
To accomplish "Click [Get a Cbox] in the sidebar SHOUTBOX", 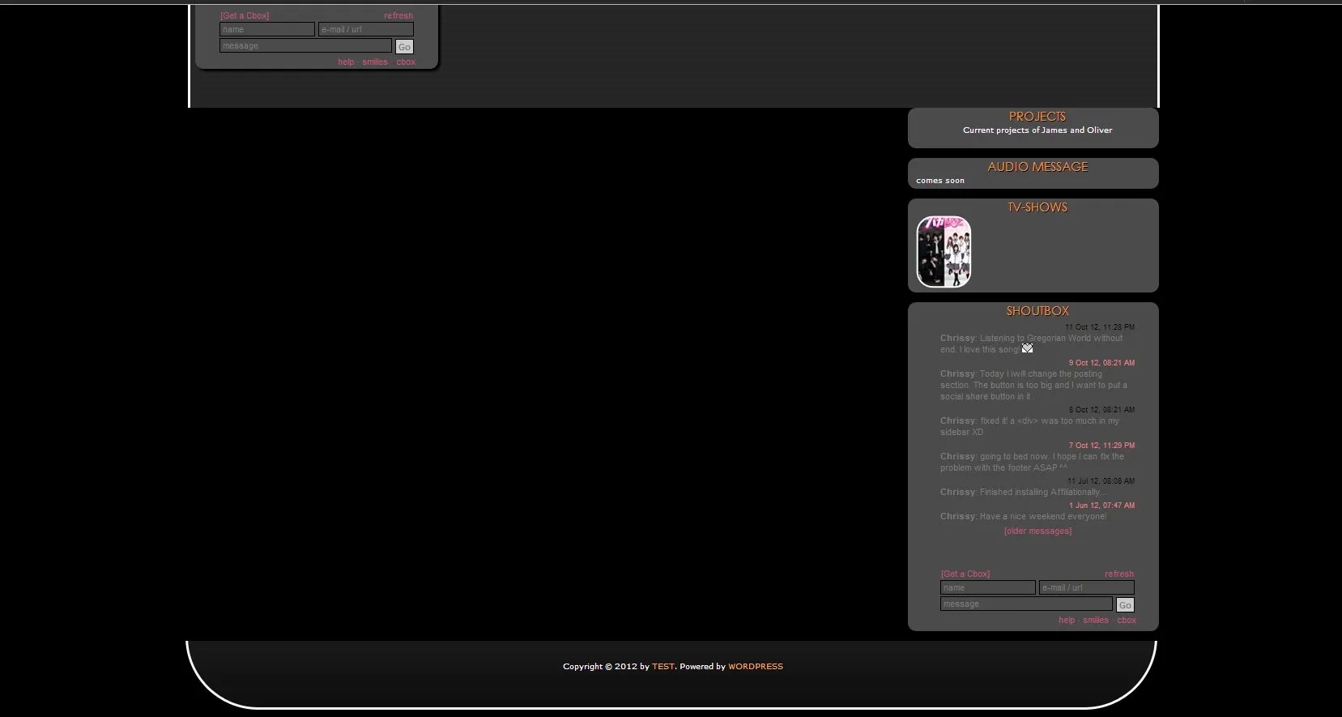I will [965, 574].
